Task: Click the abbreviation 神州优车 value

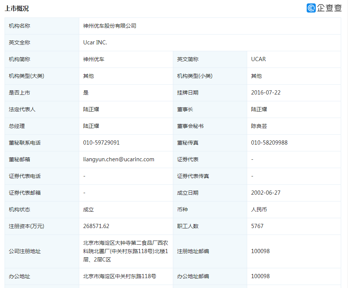Action: 94,59
